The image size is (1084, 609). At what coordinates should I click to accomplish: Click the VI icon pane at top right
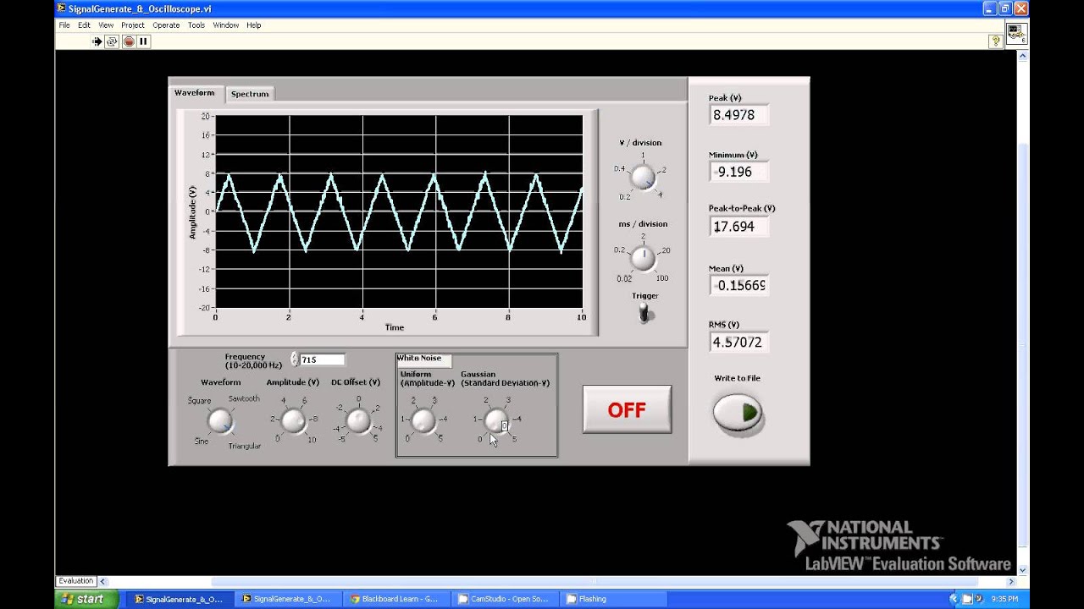coord(1016,33)
